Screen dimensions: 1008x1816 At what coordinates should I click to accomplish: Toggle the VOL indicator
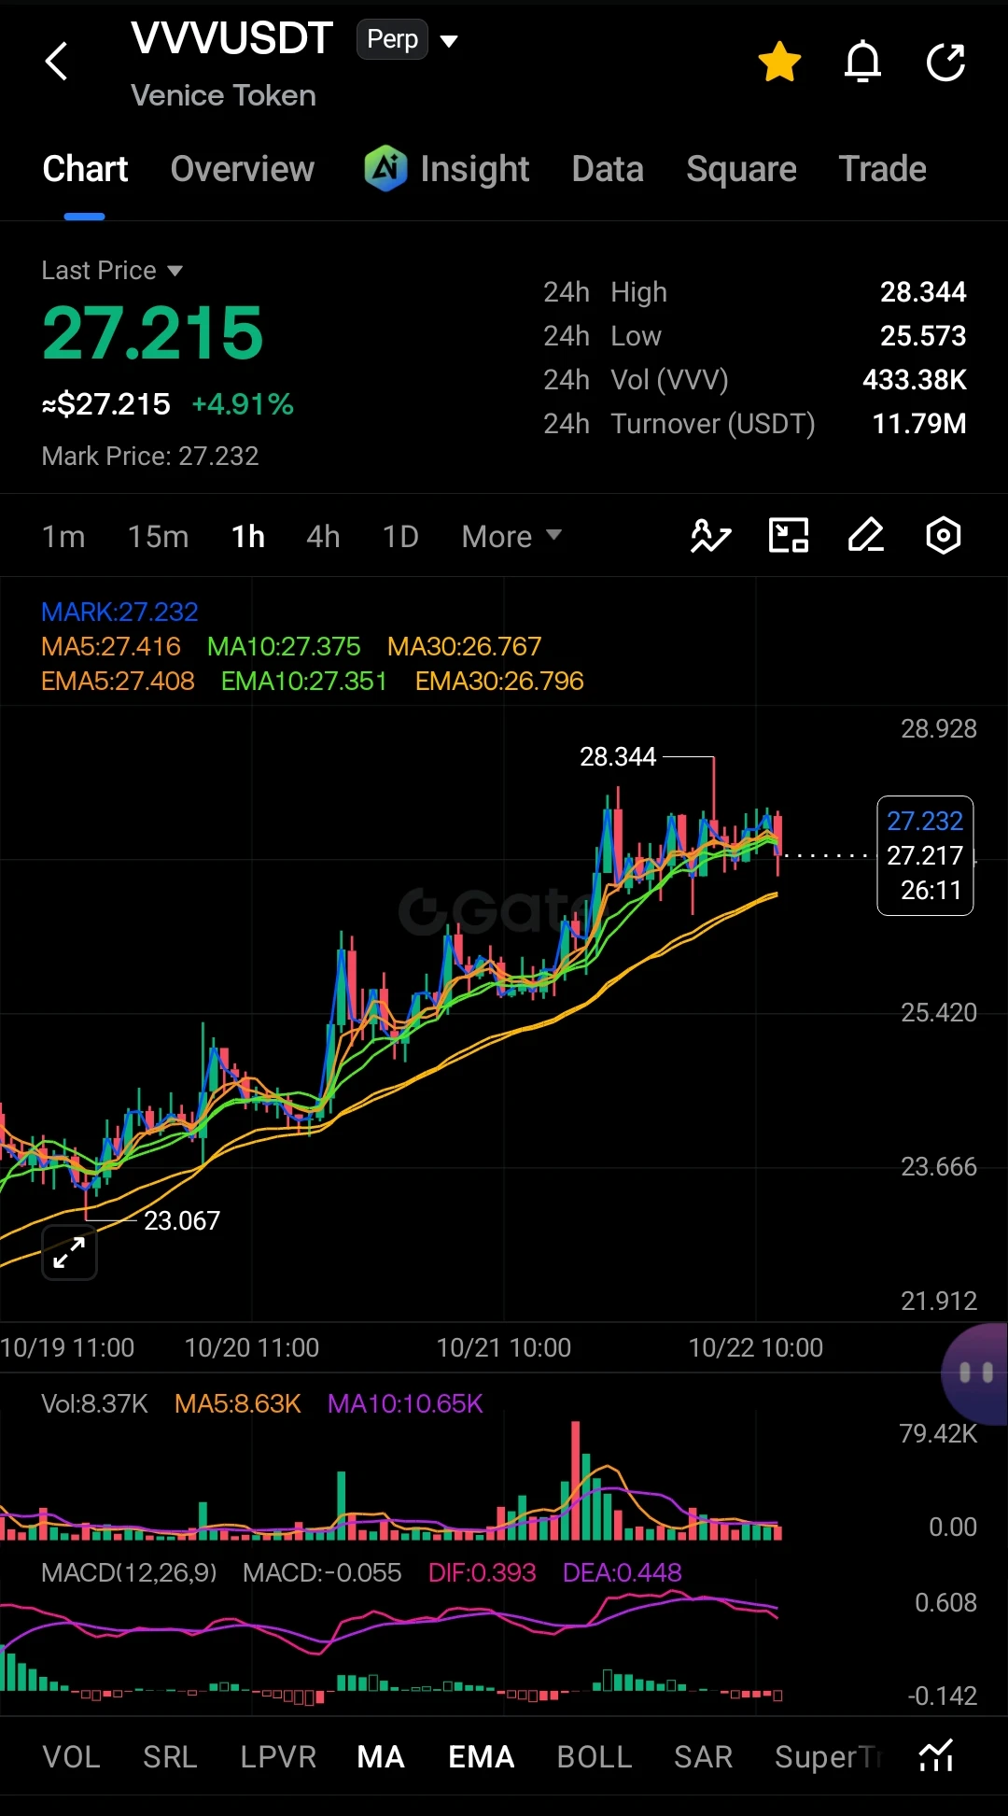click(x=72, y=1757)
